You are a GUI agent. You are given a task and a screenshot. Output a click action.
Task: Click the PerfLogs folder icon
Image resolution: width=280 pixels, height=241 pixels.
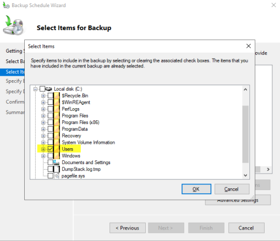point(57,109)
